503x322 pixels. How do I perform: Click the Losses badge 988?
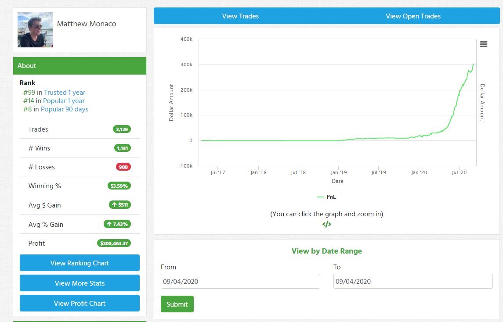tap(123, 167)
